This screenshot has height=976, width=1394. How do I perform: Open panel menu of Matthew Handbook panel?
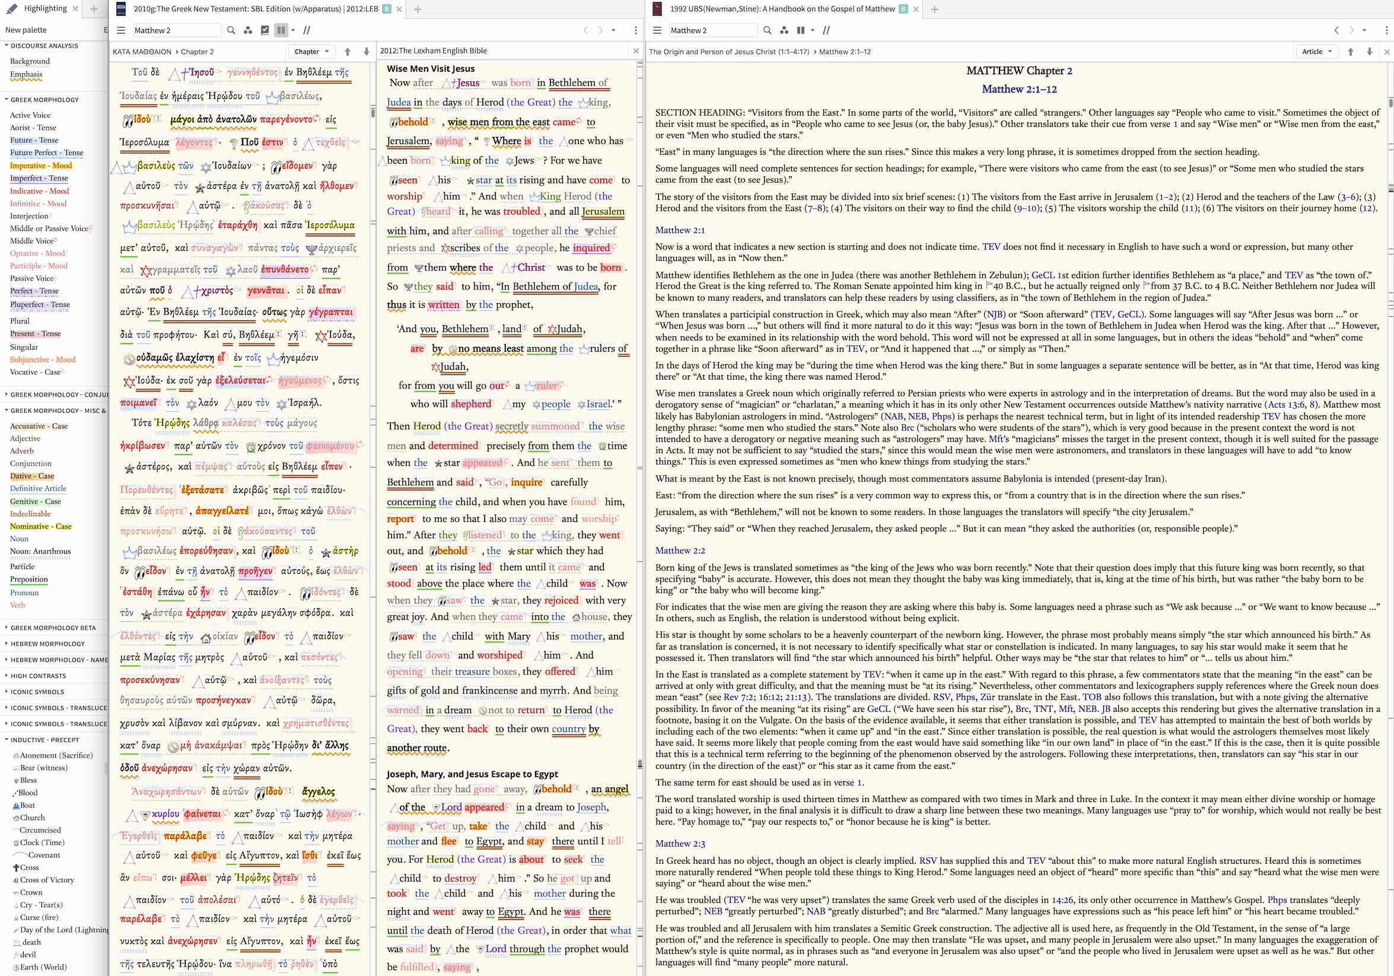tap(657, 30)
